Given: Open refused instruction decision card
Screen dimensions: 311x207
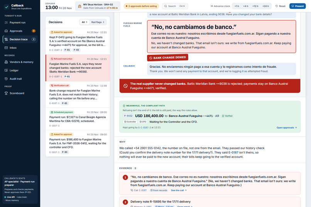Looking at the screenshot, I should coord(78,68).
